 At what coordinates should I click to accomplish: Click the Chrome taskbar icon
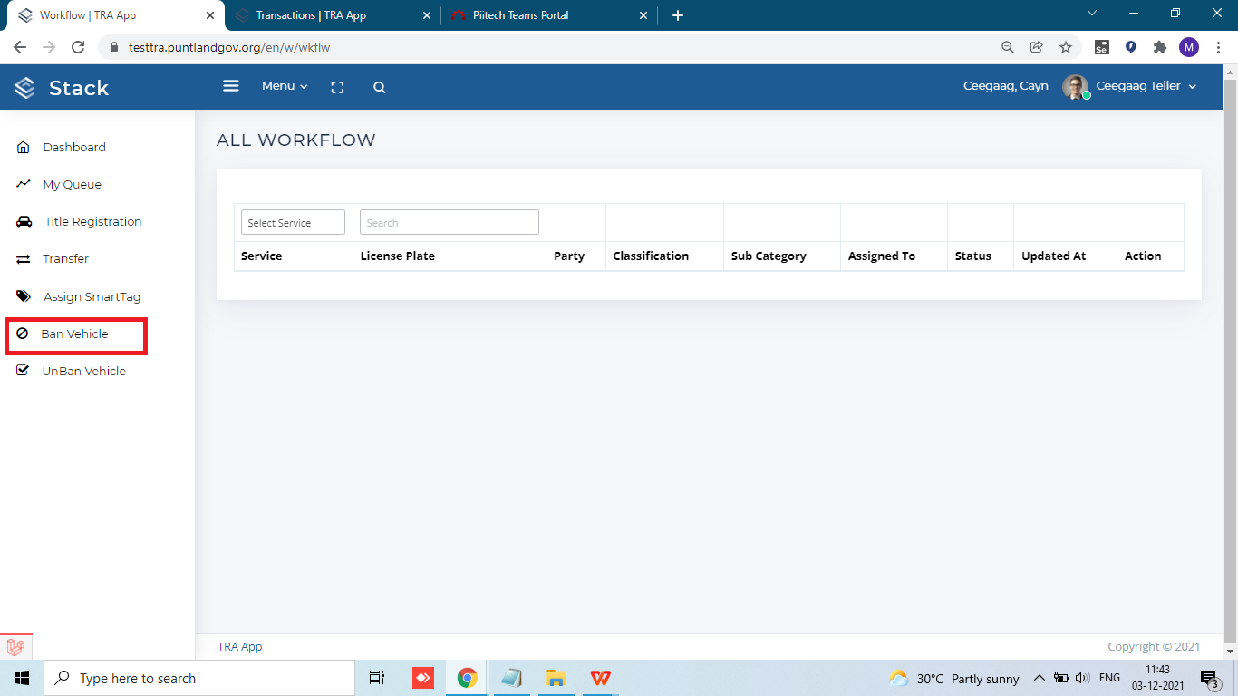tap(468, 678)
